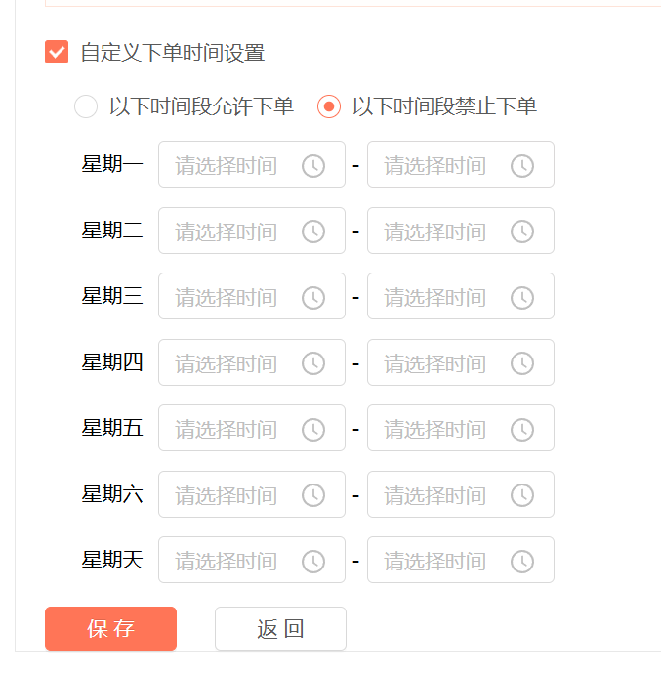Click clock icon in 星期一 start time field
Screen dimensions: 661x673
click(313, 166)
